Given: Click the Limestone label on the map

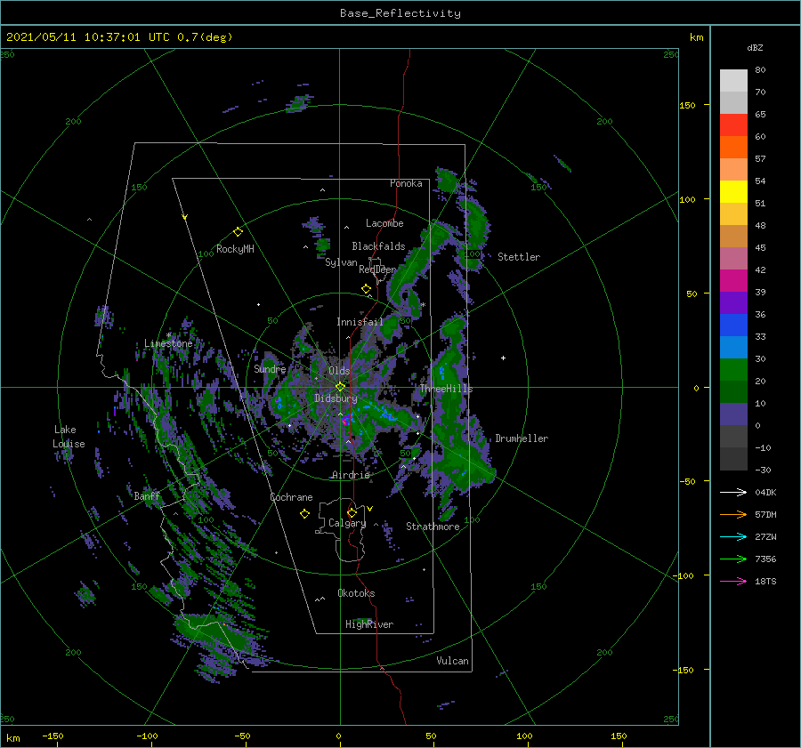Looking at the screenshot, I should coord(168,343).
